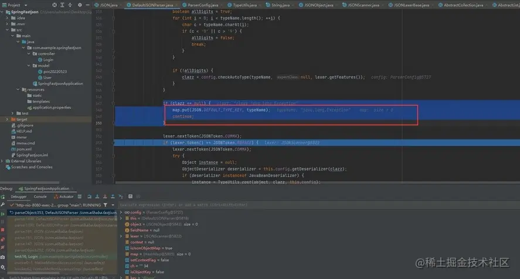520x279 pixels.
Task: Open the Console tab in debug panel
Action: [40, 197]
